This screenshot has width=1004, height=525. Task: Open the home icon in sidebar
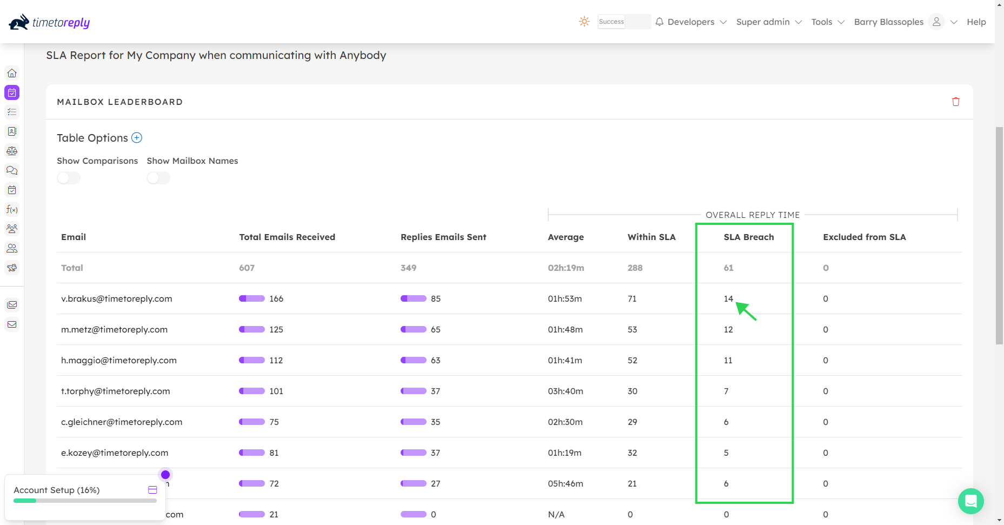[12, 73]
